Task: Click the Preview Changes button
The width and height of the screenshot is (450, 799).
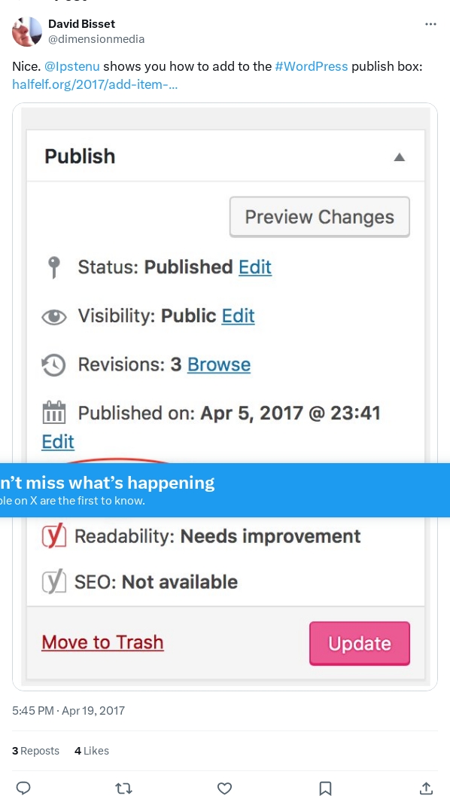Action: click(320, 217)
